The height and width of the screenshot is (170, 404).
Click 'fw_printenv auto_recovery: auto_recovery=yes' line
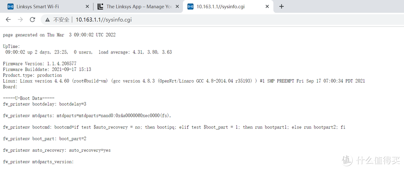[x=57, y=150]
